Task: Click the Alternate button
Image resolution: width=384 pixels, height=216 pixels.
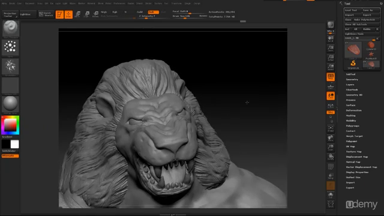Action: (10, 156)
